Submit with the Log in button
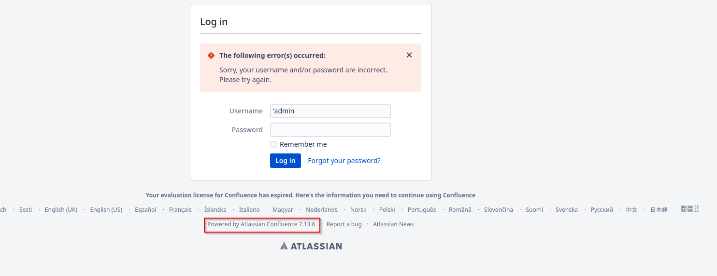 click(x=286, y=161)
